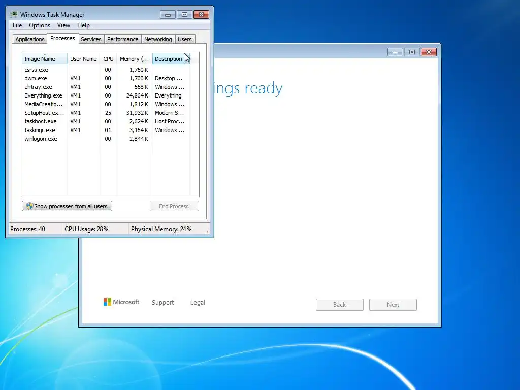This screenshot has width=520, height=390.
Task: Open the Help menu
Action: (x=83, y=25)
